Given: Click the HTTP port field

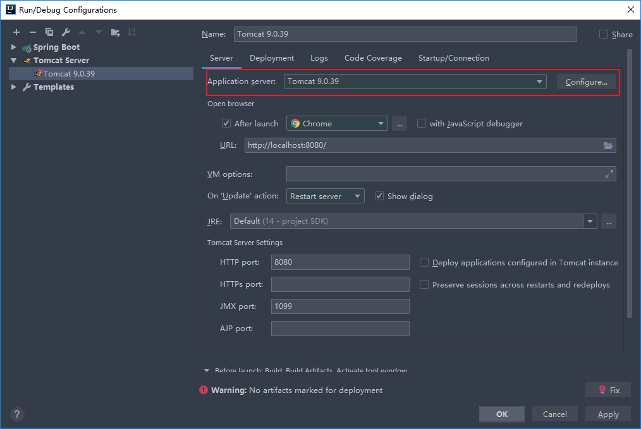Looking at the screenshot, I should (x=340, y=262).
